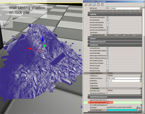
Task: Click the PrimitiveComponent section header
Action: pyautogui.click(x=115, y=42)
